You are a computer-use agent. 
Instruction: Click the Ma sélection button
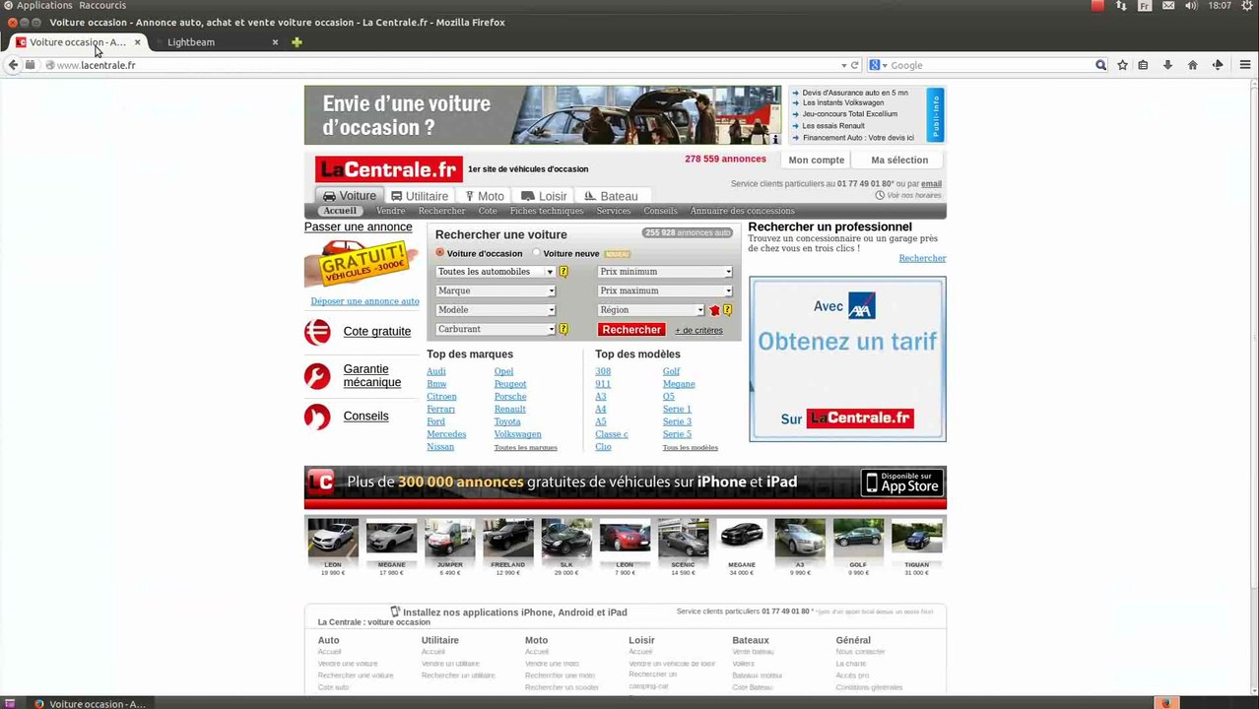pos(899,160)
